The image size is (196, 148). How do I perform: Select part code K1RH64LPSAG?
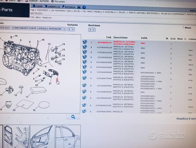(104, 111)
